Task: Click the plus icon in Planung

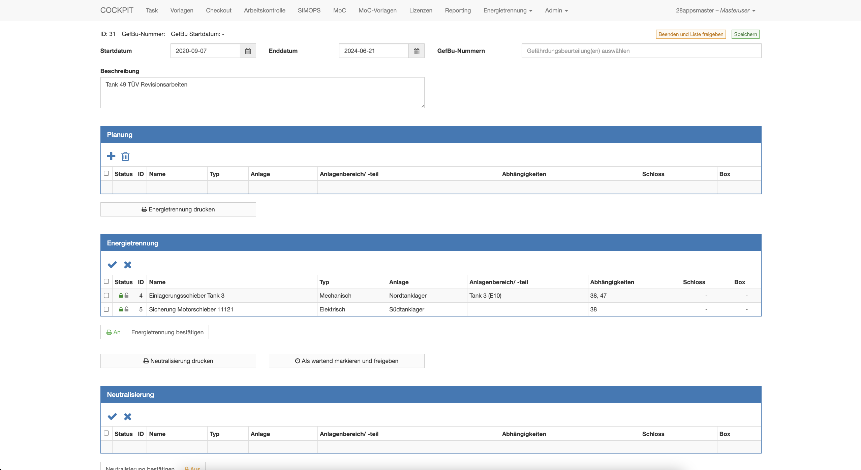Action: [111, 156]
